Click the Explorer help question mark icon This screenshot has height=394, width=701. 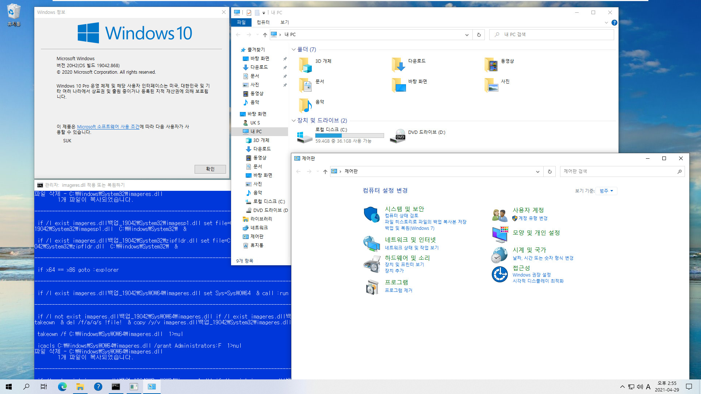(x=614, y=23)
